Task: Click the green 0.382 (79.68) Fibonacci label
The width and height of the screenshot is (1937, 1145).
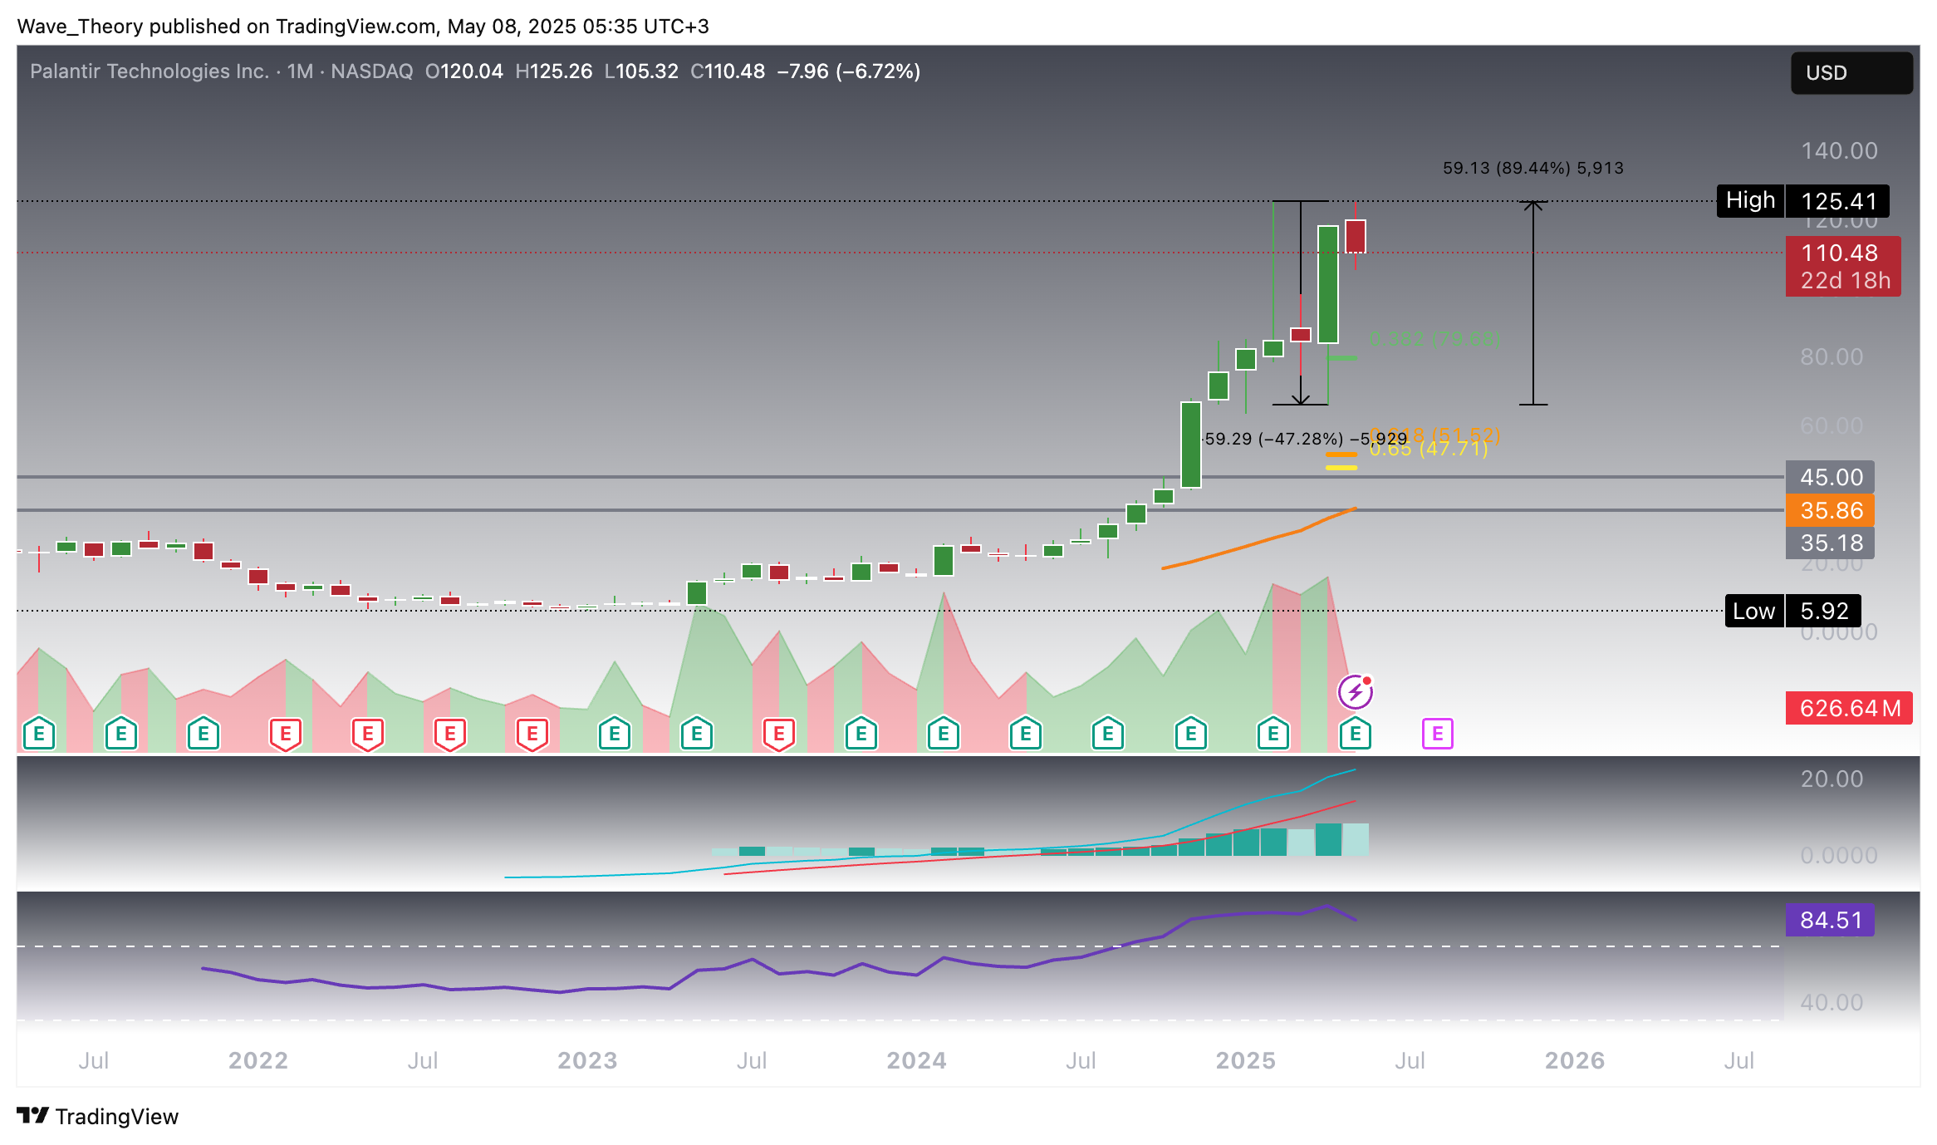Action: 1434,339
